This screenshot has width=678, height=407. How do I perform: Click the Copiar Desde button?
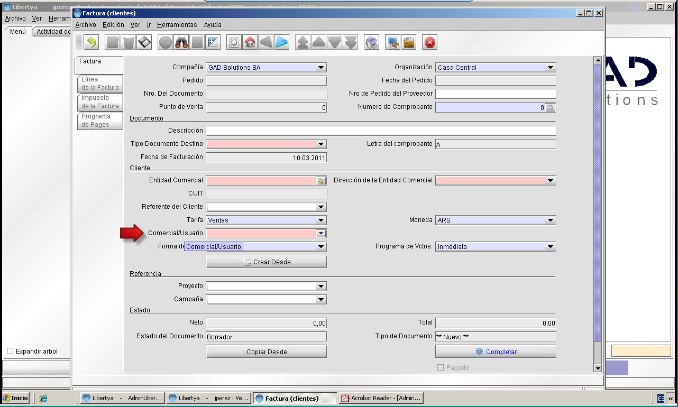click(x=266, y=351)
